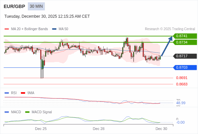198x134 pixels.
Task: Click the MACD blue legend swatch
Action: [x=7, y=112]
